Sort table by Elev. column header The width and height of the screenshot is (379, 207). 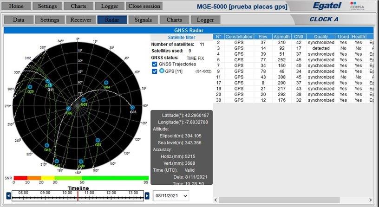point(263,37)
